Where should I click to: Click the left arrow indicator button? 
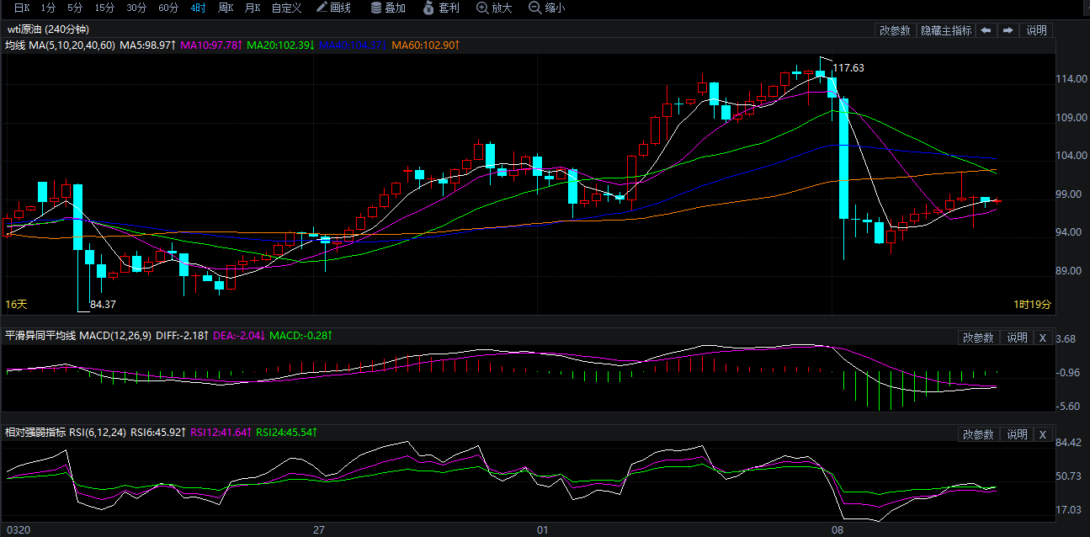coord(986,30)
